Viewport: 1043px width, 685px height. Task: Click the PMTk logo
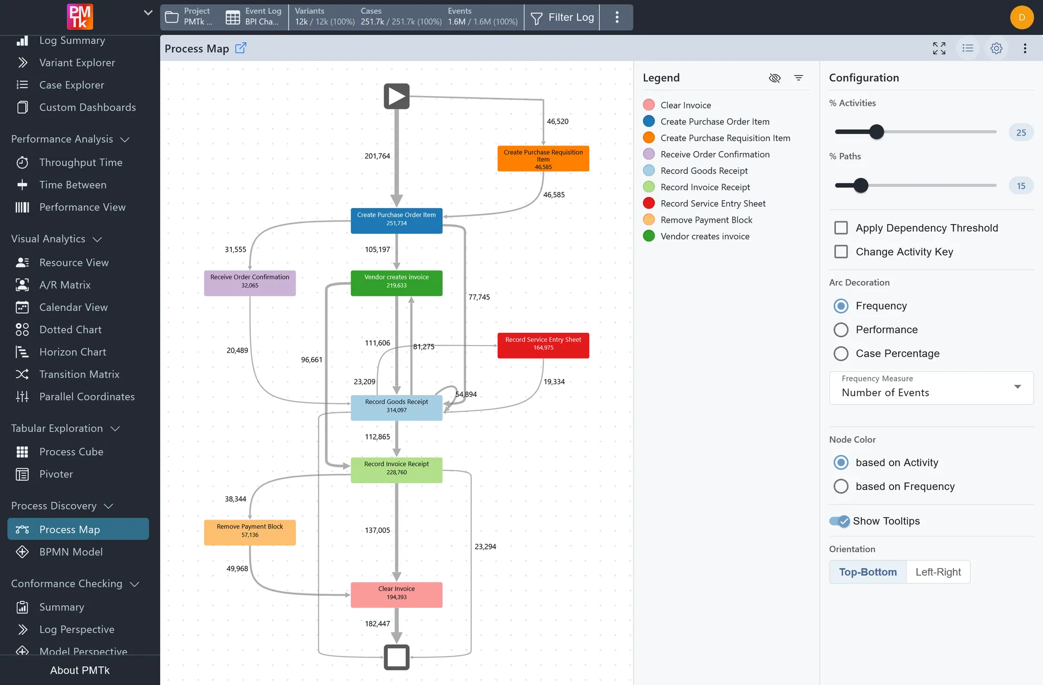tap(80, 17)
